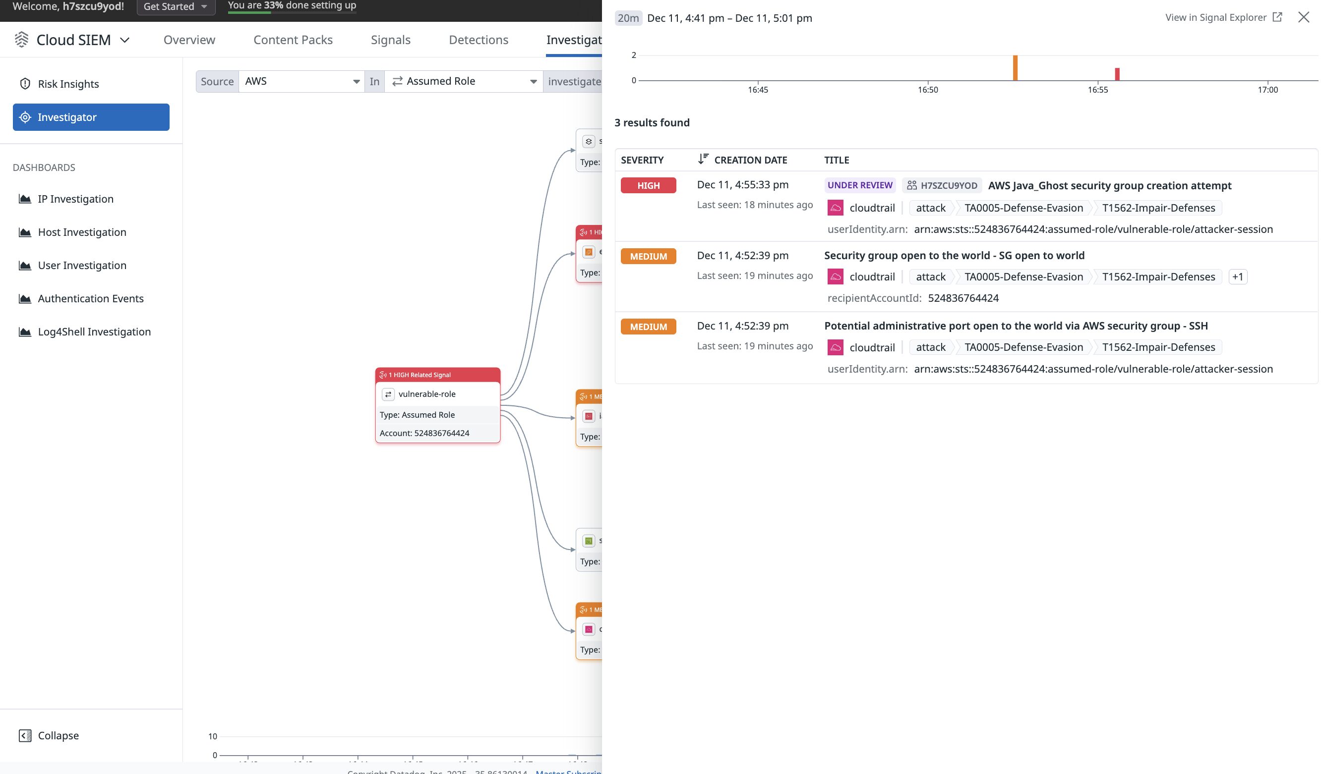
Task: Click the vulnerable-role assumed role icon
Action: (388, 394)
